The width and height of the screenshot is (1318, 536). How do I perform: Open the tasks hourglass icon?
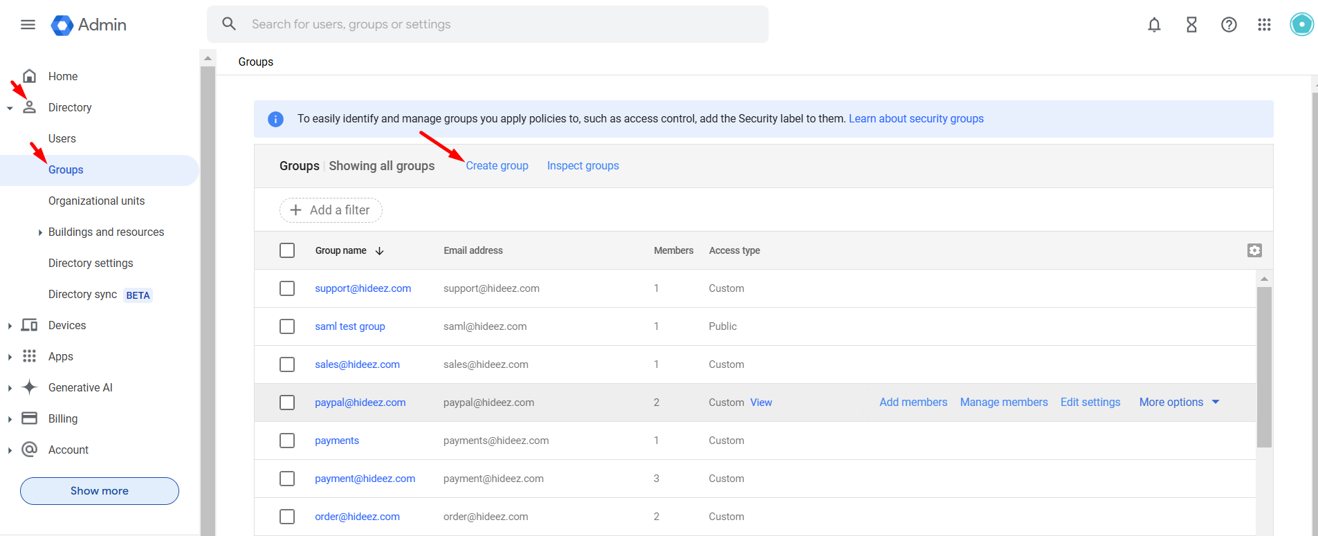pos(1191,25)
